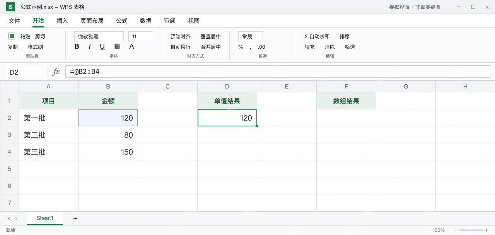
Task: Click the 剪切 cut button
Action: [x=40, y=36]
